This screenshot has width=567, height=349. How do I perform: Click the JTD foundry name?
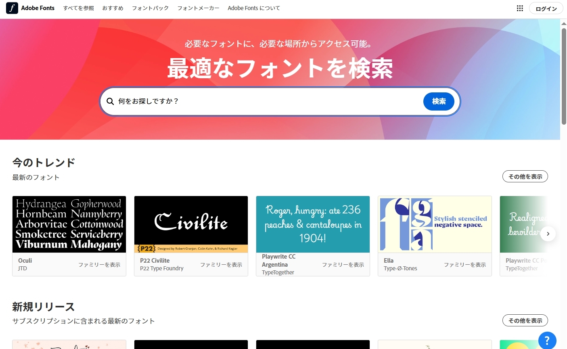[23, 268]
